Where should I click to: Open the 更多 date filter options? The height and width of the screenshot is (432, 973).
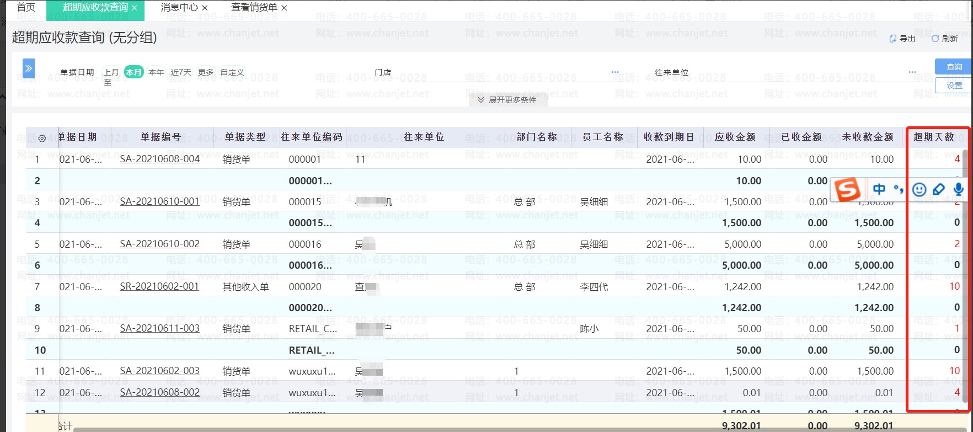pos(206,72)
